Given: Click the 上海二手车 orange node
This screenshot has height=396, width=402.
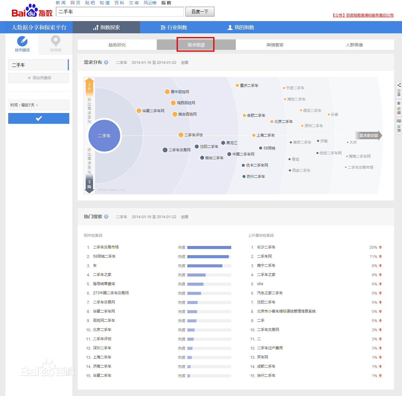Looking at the screenshot, I should coord(254,135).
